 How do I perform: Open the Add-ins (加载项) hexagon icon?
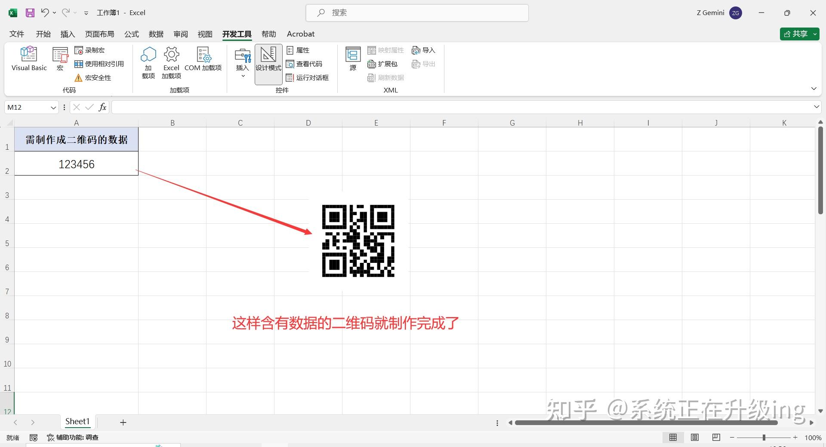click(148, 63)
